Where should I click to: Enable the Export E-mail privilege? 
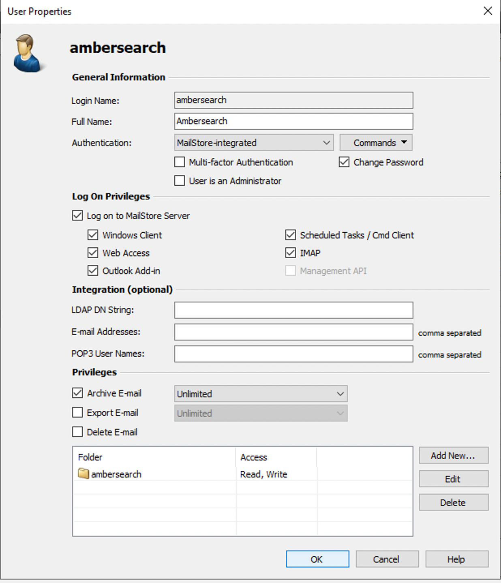(x=77, y=413)
